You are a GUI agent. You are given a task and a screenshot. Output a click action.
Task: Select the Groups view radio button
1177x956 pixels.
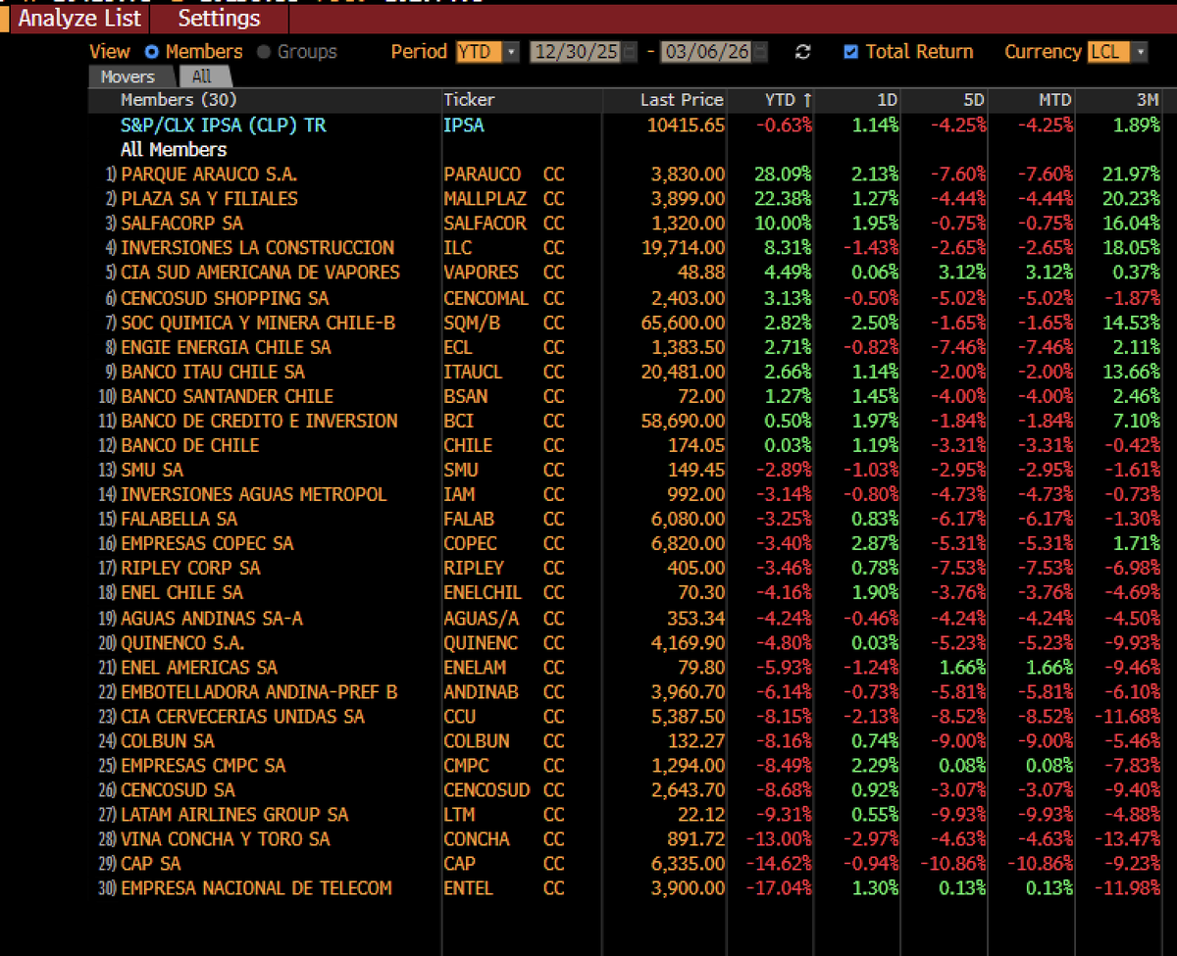(264, 52)
